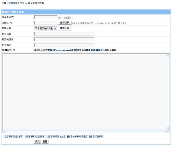Submit the form with 提交 button
This screenshot has height=147, width=172.
(37, 142)
